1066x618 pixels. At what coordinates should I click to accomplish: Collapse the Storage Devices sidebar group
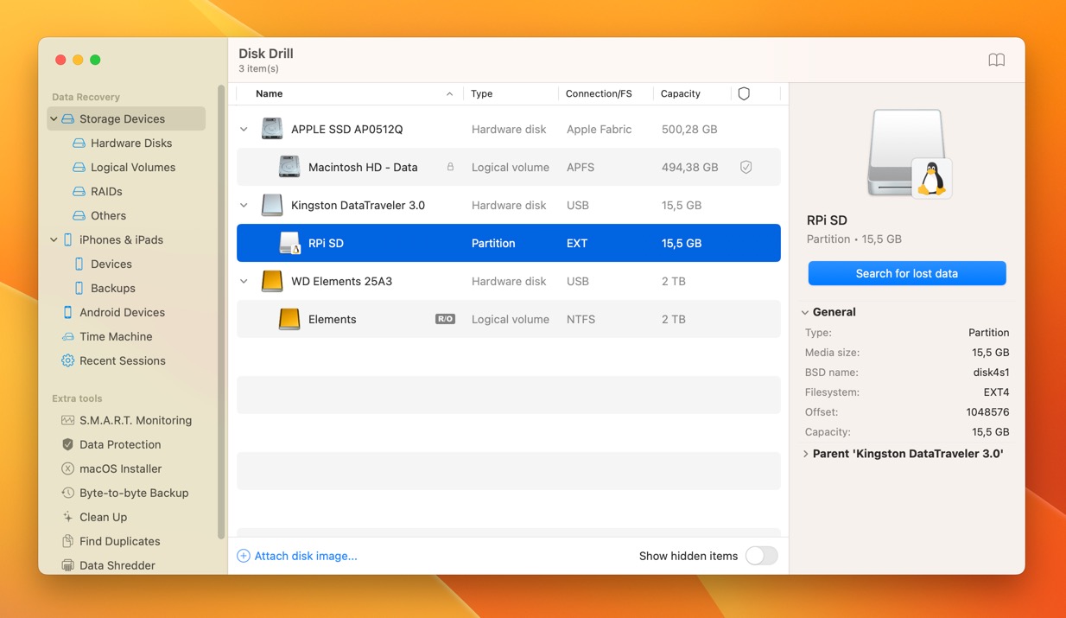tap(54, 119)
